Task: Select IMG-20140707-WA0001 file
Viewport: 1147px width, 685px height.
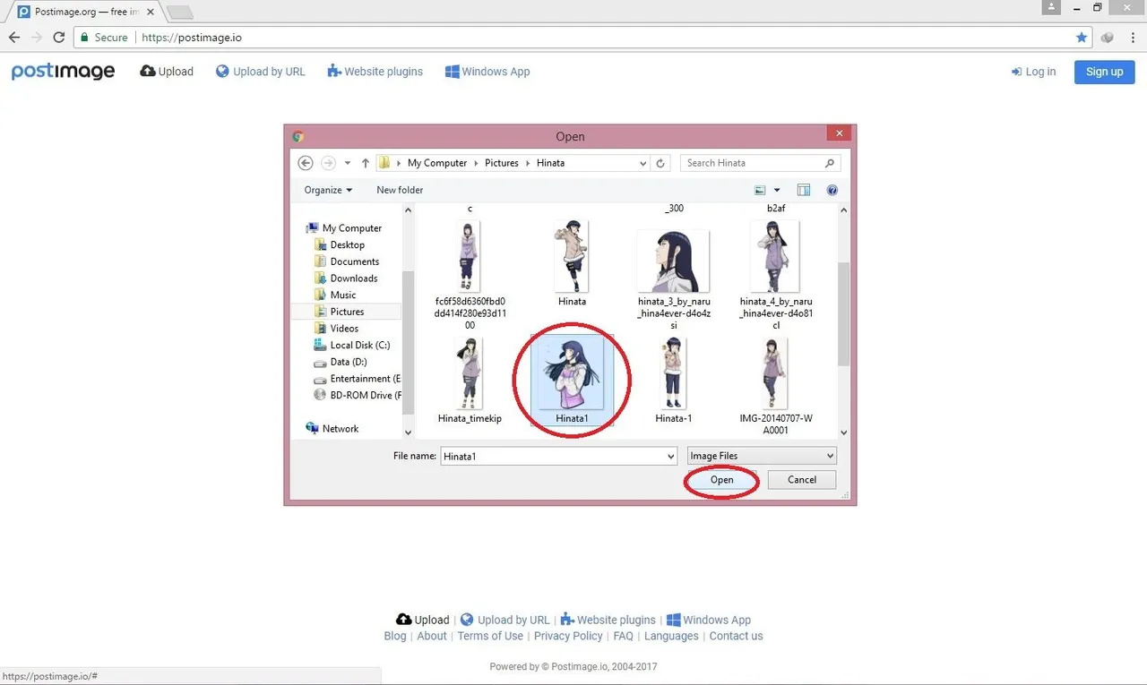Action: point(776,387)
